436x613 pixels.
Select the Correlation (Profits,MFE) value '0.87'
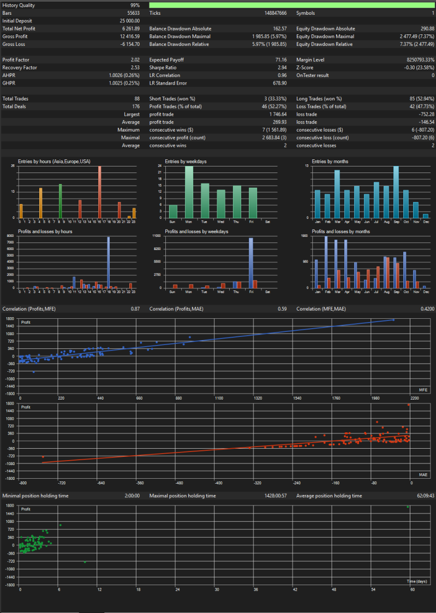[135, 309]
